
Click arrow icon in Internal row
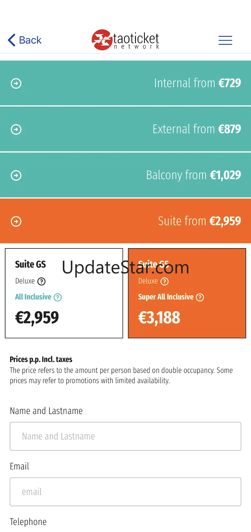click(16, 84)
